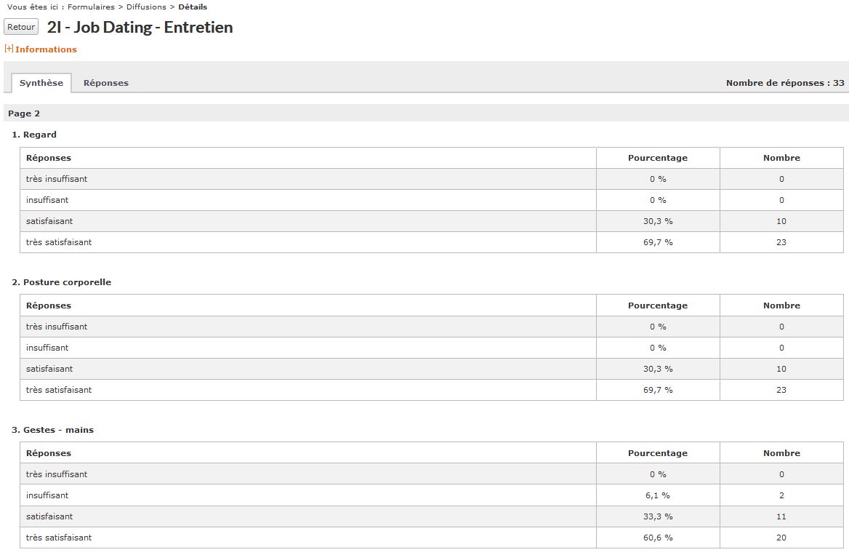The height and width of the screenshot is (555, 849).
Task: Click Nombre column header in Posture corporelle table
Action: [781, 306]
